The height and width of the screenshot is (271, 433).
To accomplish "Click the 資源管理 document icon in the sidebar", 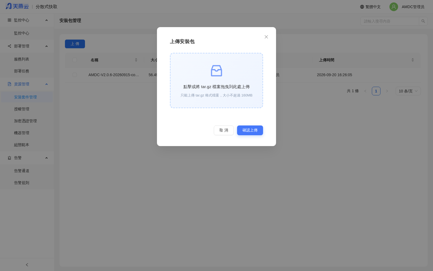I will 9,84.
